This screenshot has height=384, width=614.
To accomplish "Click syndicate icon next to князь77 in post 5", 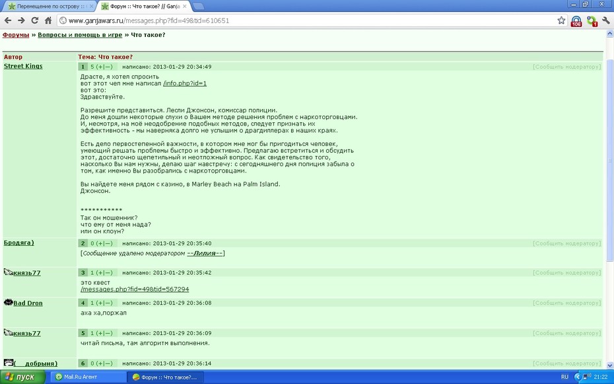I will tap(8, 332).
